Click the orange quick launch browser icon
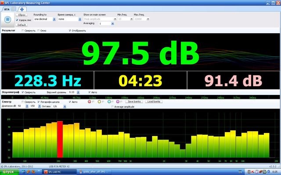The image size is (281, 175). pyautogui.click(x=33, y=172)
